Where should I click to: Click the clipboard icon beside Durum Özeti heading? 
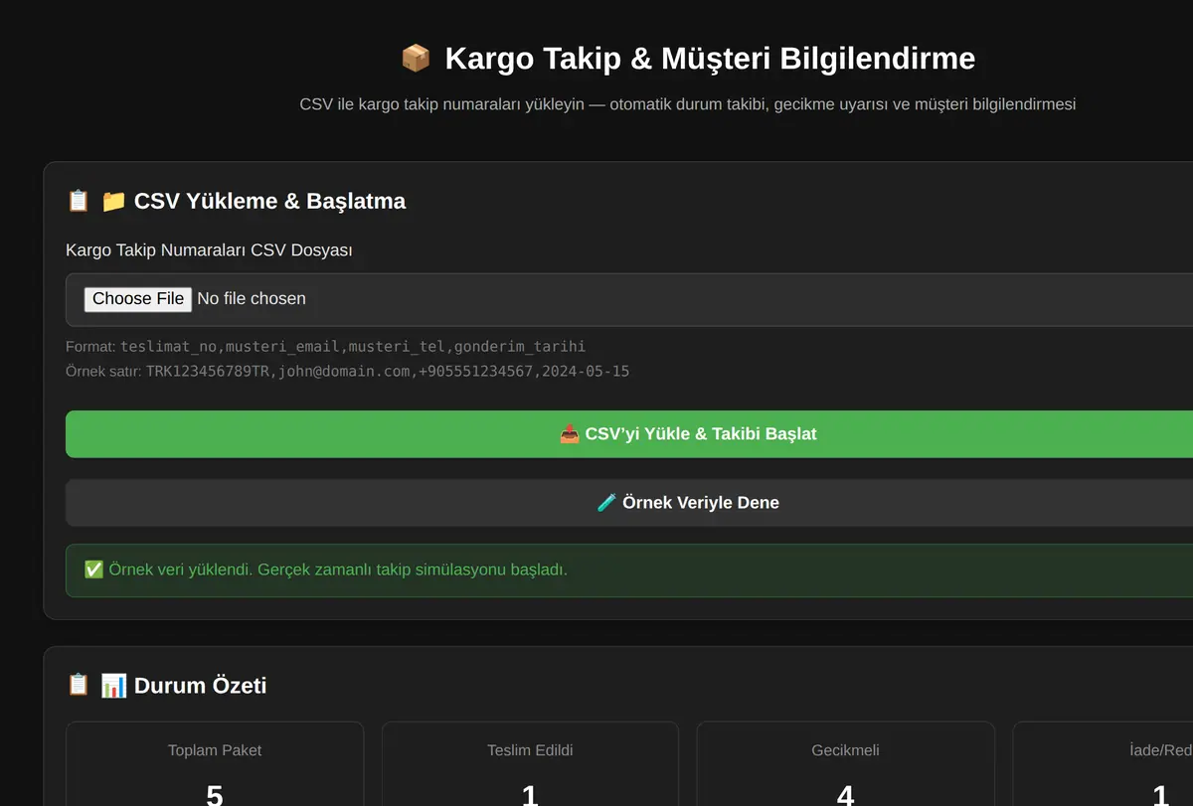(x=78, y=686)
